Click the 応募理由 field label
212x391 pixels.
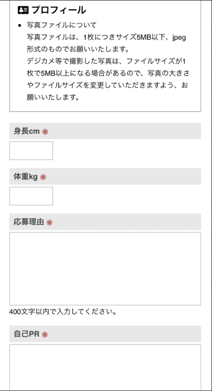[x=29, y=222]
